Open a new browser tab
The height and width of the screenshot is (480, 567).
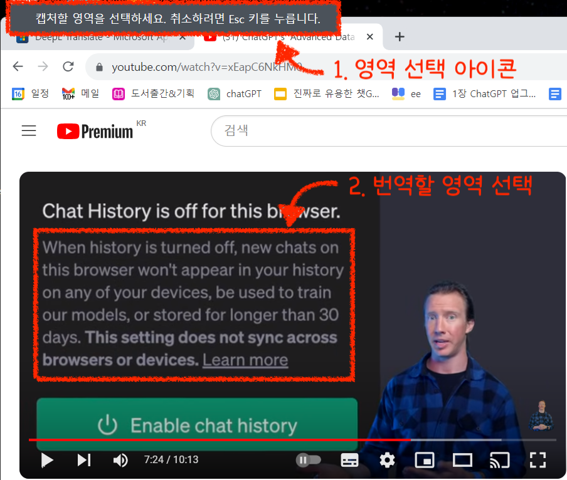400,37
